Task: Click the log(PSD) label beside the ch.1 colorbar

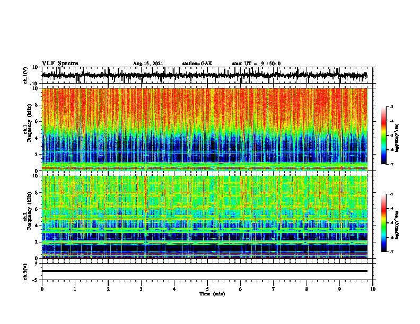Action: [x=397, y=138]
